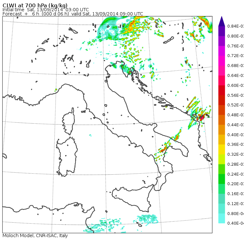Click the 0.40E-03 colorbar label
This screenshot has height=240, width=244.
point(236,135)
